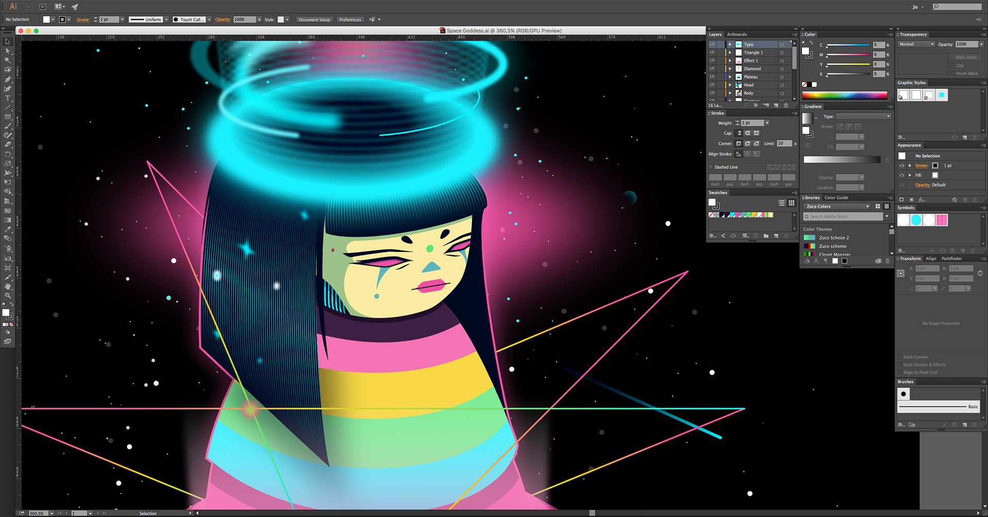This screenshot has height=517, width=988.
Task: Open Zuco Colors library dropdown
Action: 837,206
